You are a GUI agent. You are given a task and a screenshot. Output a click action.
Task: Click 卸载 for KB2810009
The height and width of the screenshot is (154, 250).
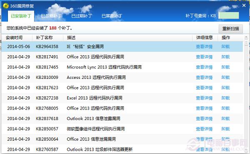click(x=225, y=78)
